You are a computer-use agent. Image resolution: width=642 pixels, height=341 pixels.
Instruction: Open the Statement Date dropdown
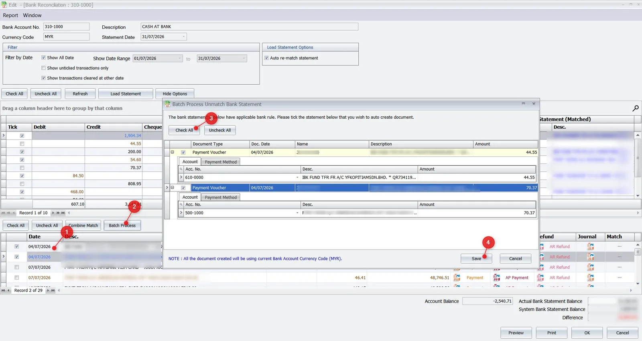[x=184, y=37]
